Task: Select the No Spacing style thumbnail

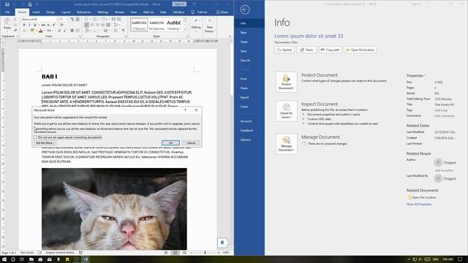Action: pos(156,24)
